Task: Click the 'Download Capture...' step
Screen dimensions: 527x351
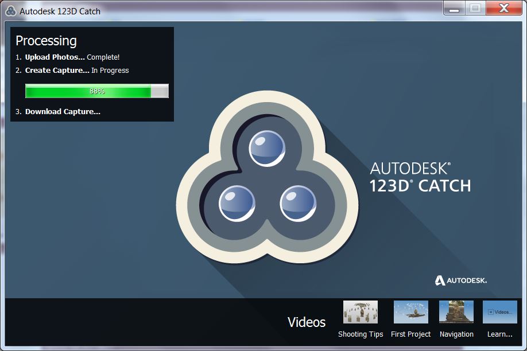Action: 58,111
